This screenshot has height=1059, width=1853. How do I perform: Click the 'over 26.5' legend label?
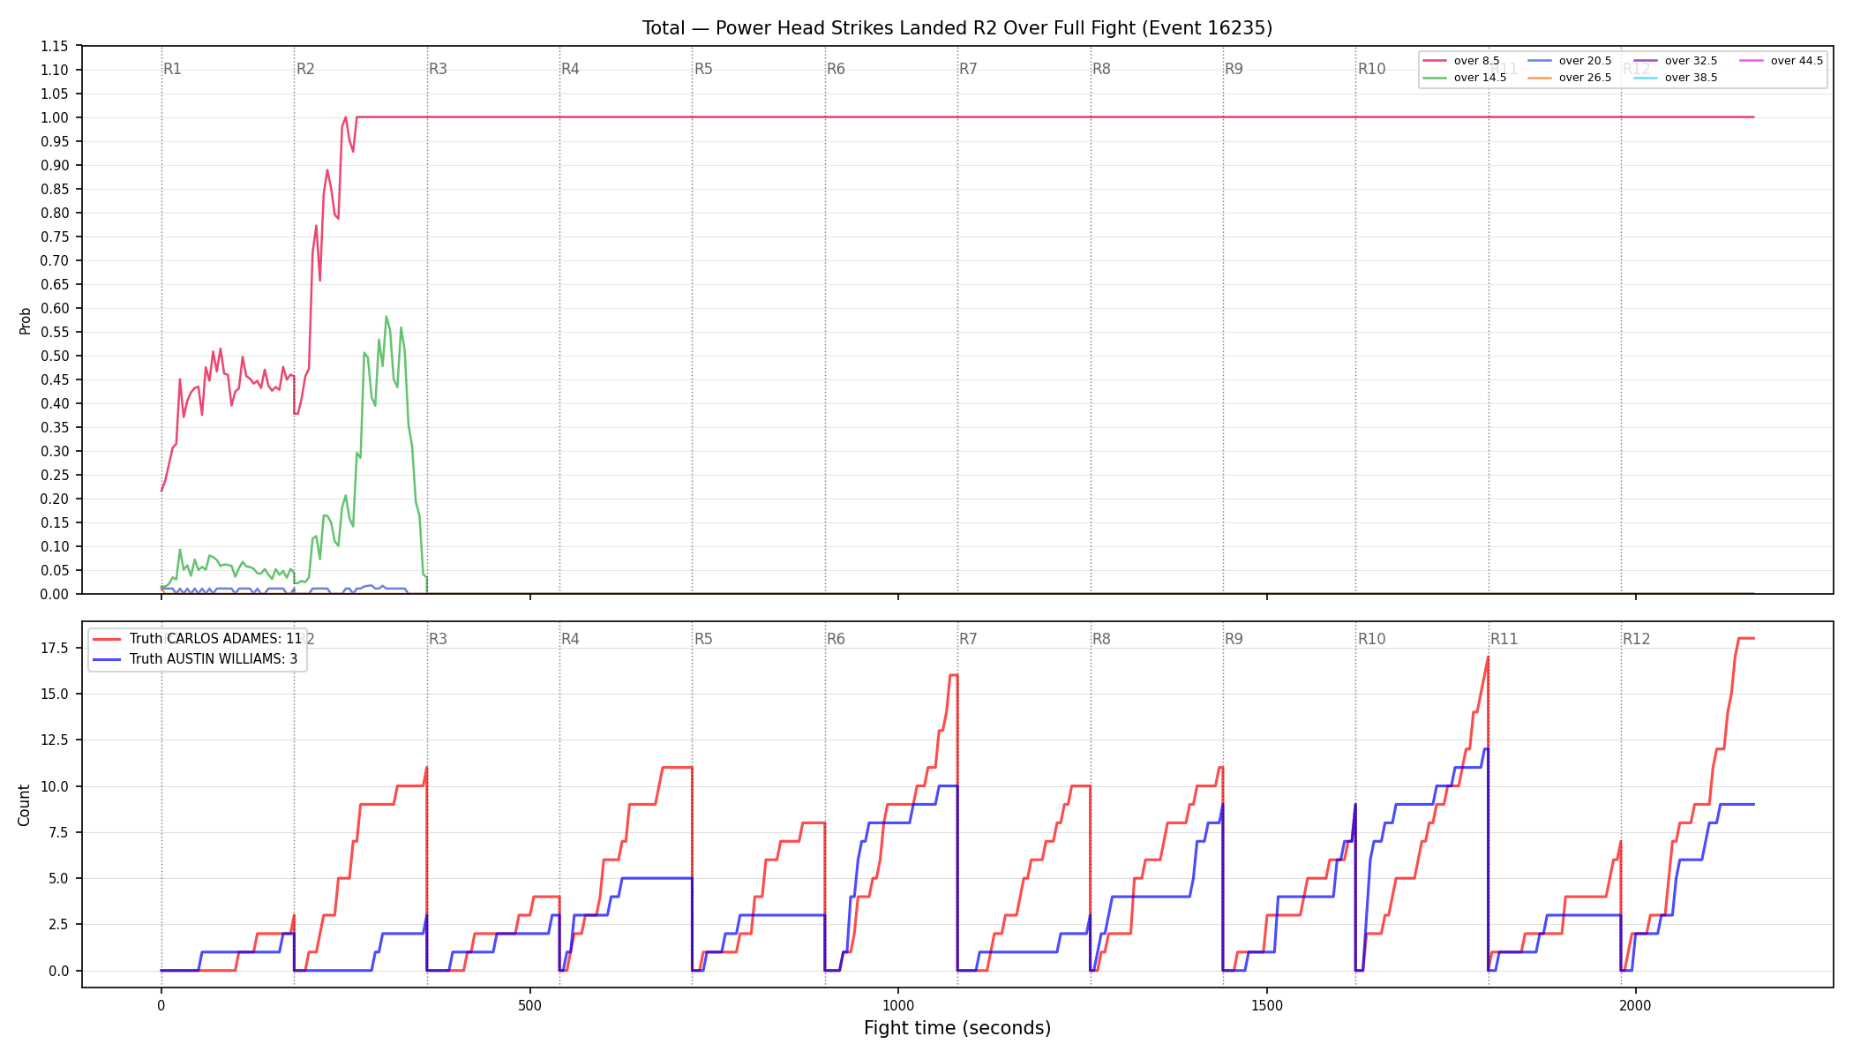coord(1585,78)
